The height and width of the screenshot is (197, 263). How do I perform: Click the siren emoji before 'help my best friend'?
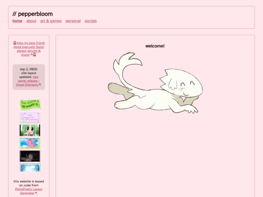pos(15,43)
